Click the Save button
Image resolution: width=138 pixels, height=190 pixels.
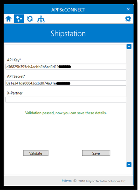(x=96, y=153)
